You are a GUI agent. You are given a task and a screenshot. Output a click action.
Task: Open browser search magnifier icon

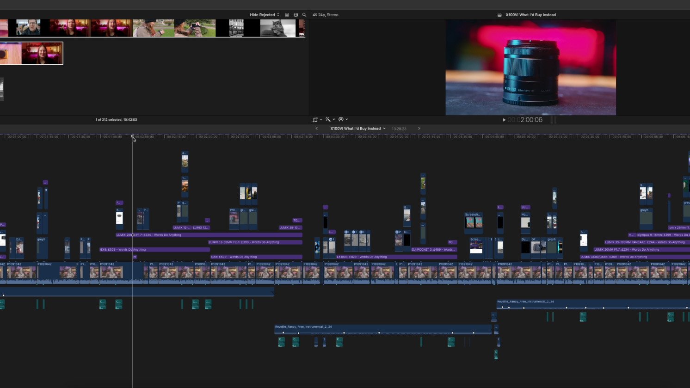click(304, 15)
